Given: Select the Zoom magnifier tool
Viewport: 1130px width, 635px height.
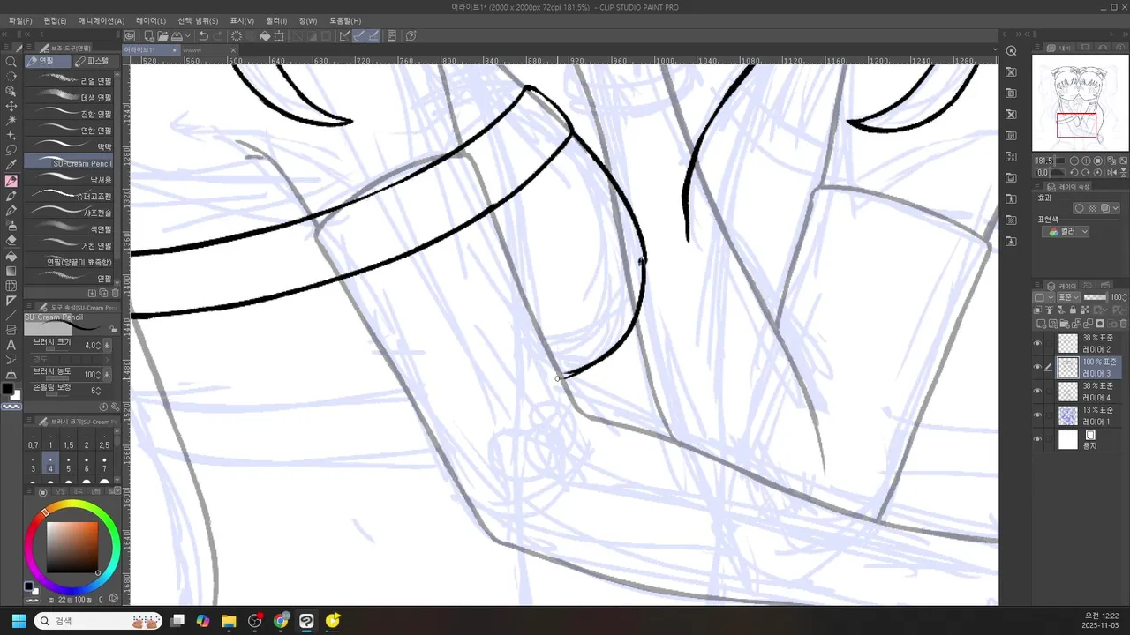Looking at the screenshot, I should [11, 62].
